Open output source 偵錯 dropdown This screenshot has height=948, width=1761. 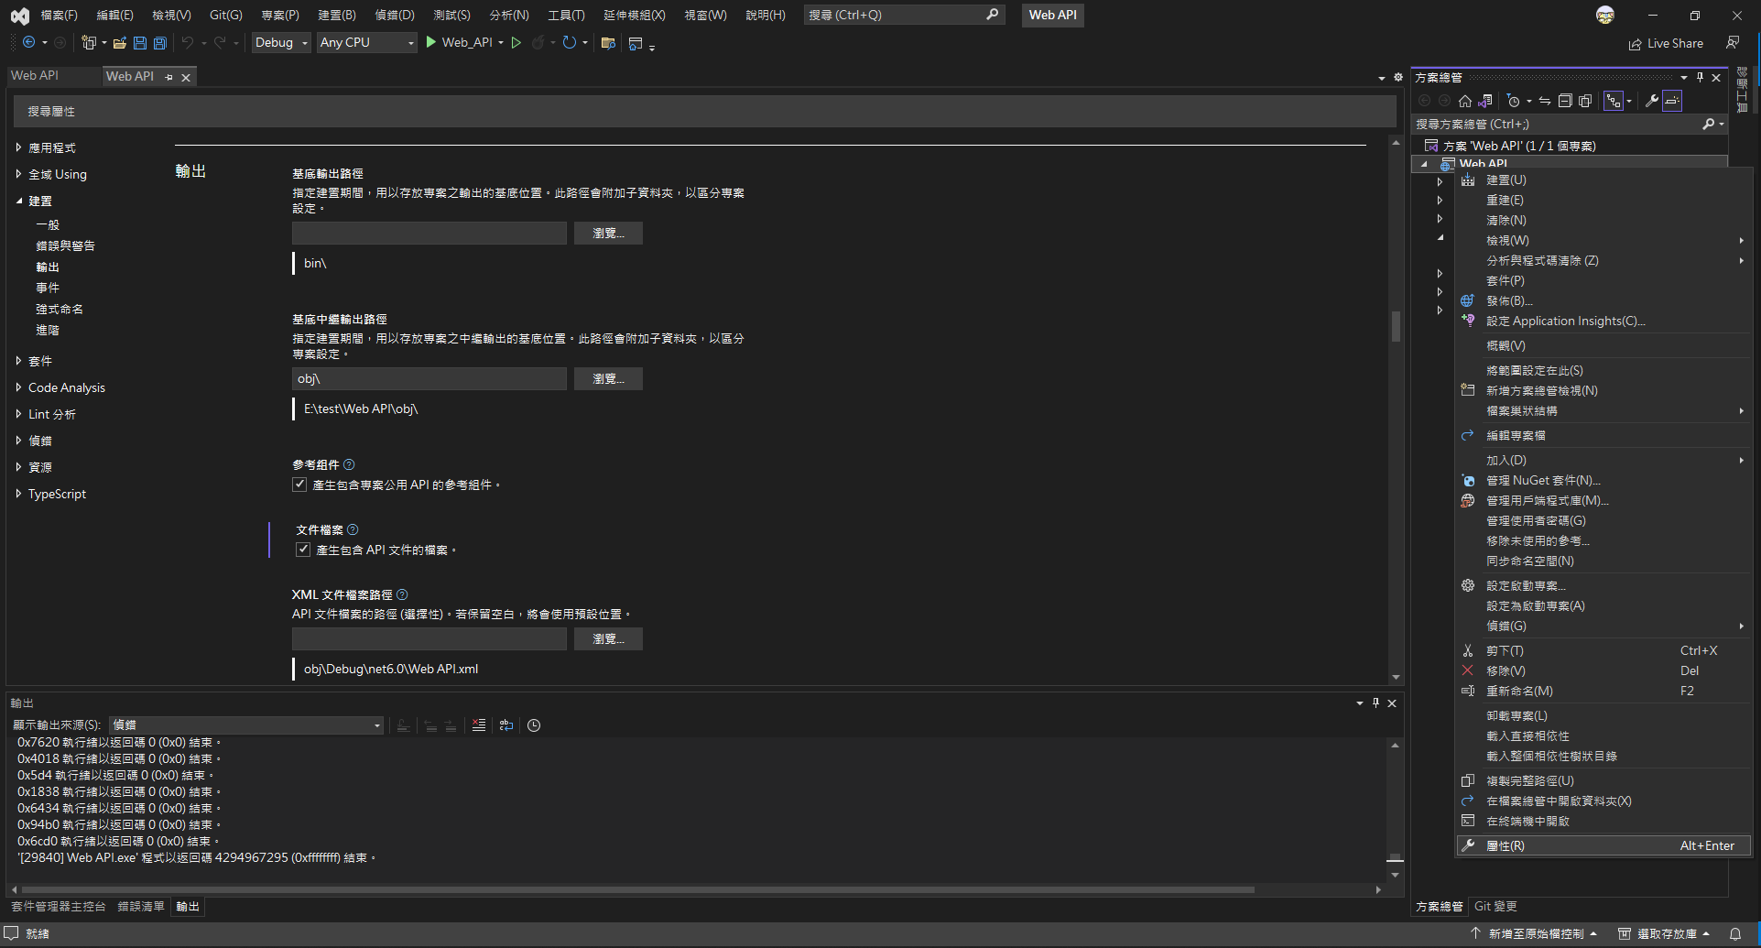click(x=246, y=725)
